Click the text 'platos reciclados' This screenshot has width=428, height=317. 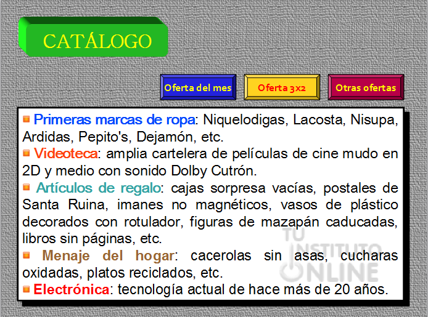tap(141, 273)
